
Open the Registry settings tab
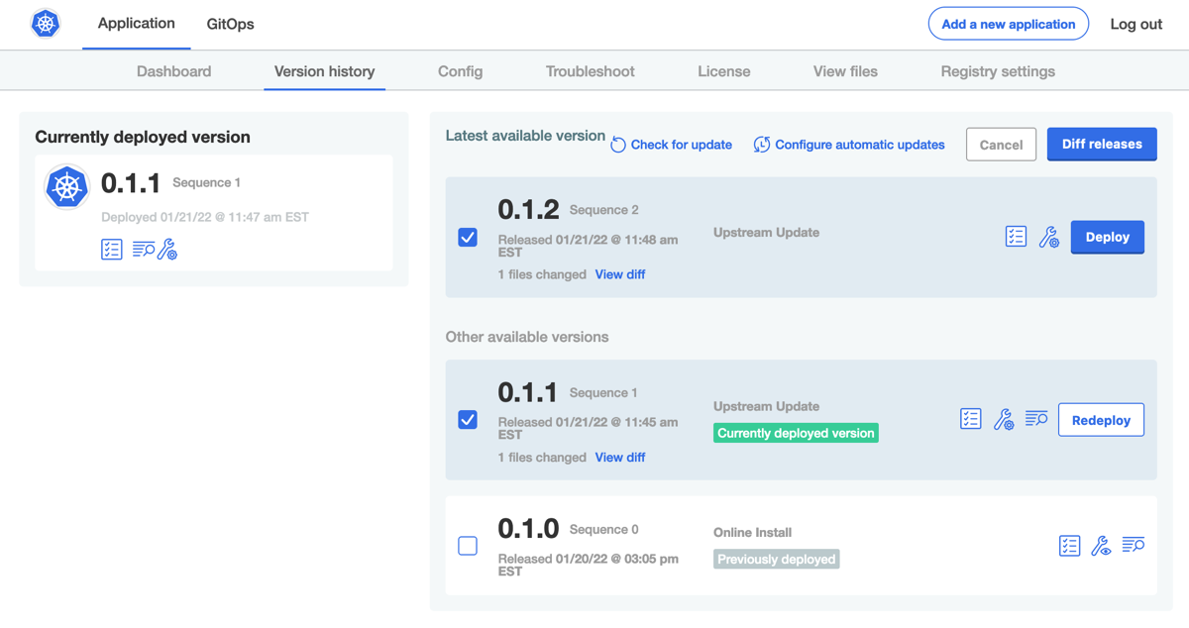pos(997,71)
